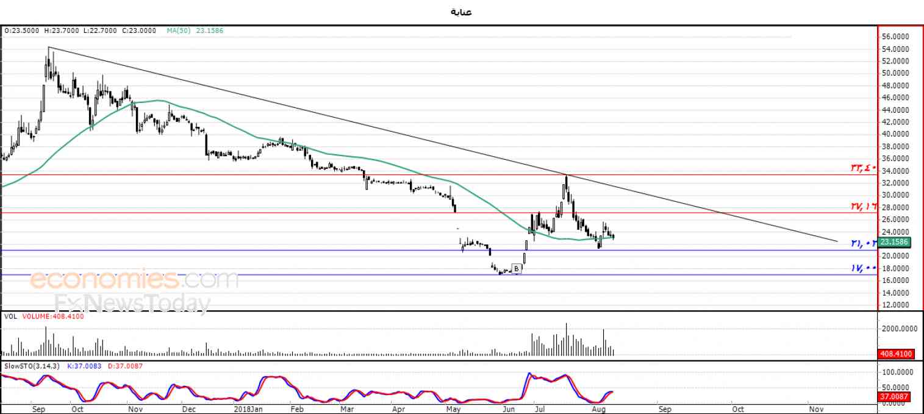Click the 56.0000 price axis label
Screen dimensions: 924x414
pos(895,37)
